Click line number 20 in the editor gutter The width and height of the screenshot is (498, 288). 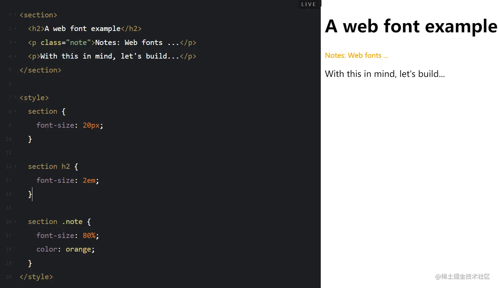pyautogui.click(x=9, y=277)
